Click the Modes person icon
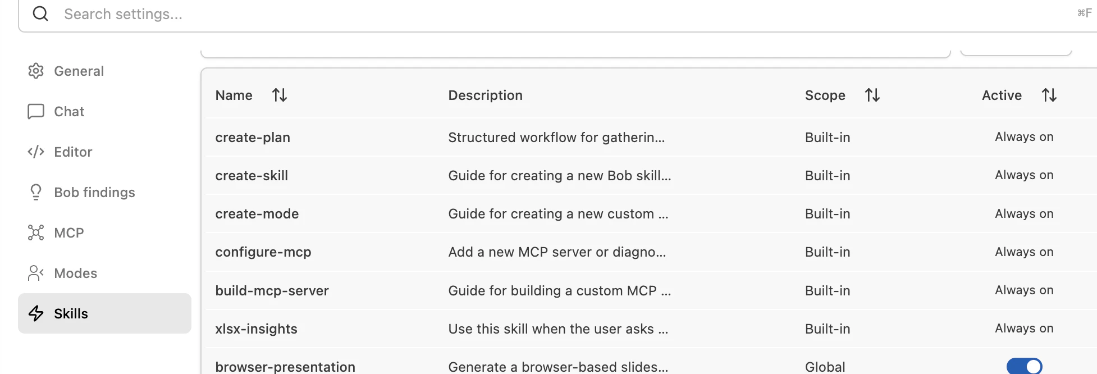Image resolution: width=1097 pixels, height=374 pixels. pos(36,273)
